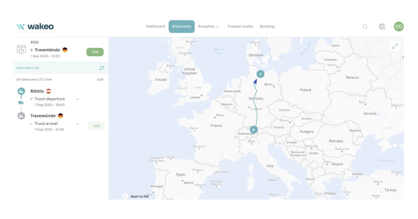Click the German flag next to POD Travemünde
418x219 pixels.
pyautogui.click(x=65, y=50)
